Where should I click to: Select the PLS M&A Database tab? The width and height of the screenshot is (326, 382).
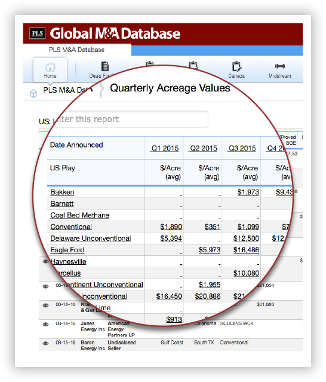pos(76,50)
